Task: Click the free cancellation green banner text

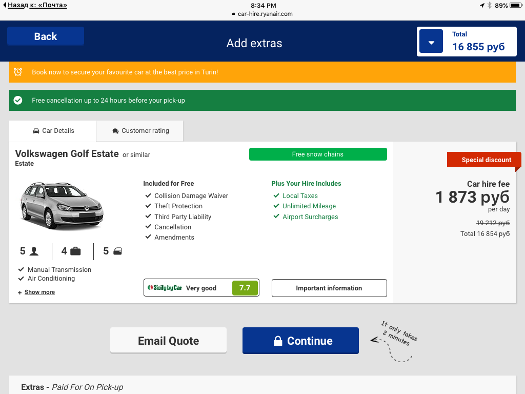Action: (x=108, y=100)
